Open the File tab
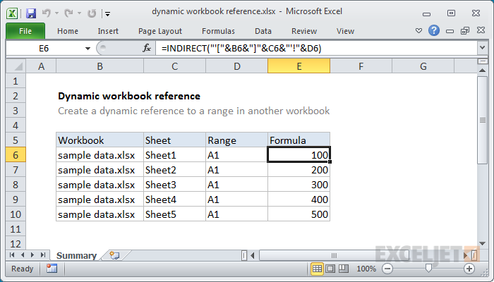The width and height of the screenshot is (494, 282). pyautogui.click(x=25, y=31)
